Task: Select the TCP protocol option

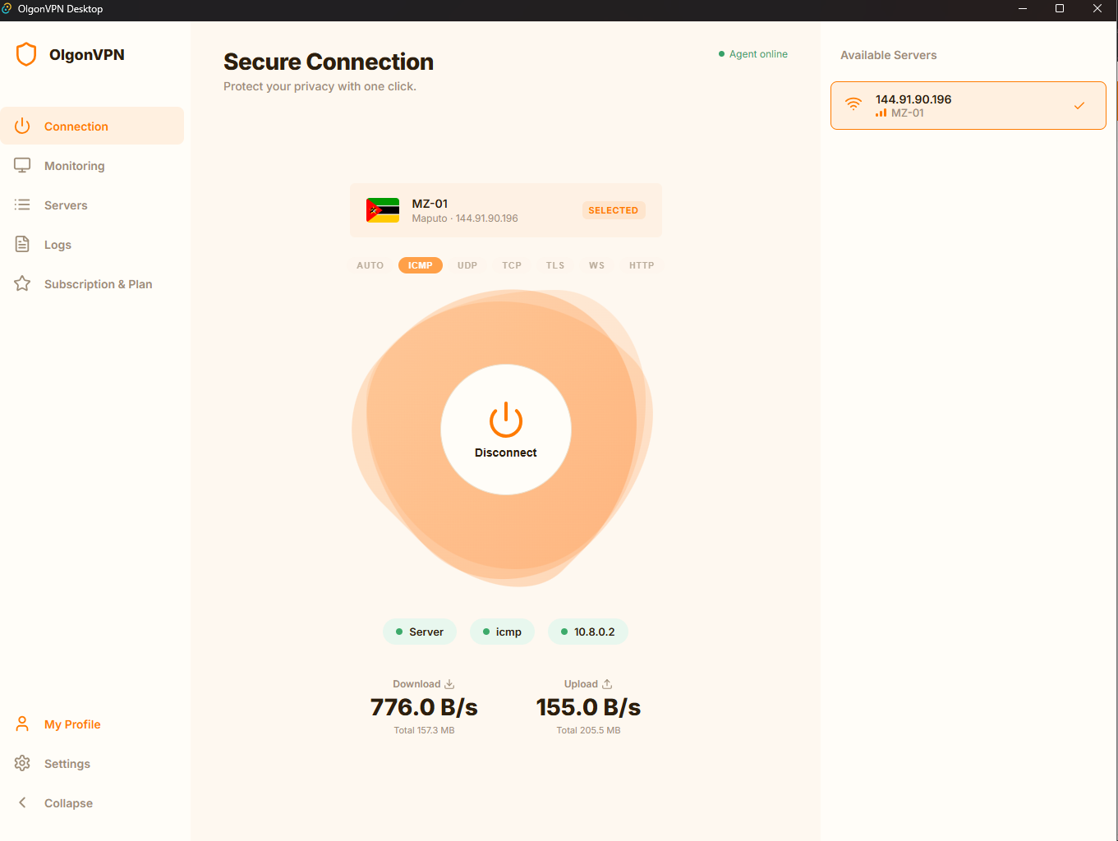Action: (512, 265)
